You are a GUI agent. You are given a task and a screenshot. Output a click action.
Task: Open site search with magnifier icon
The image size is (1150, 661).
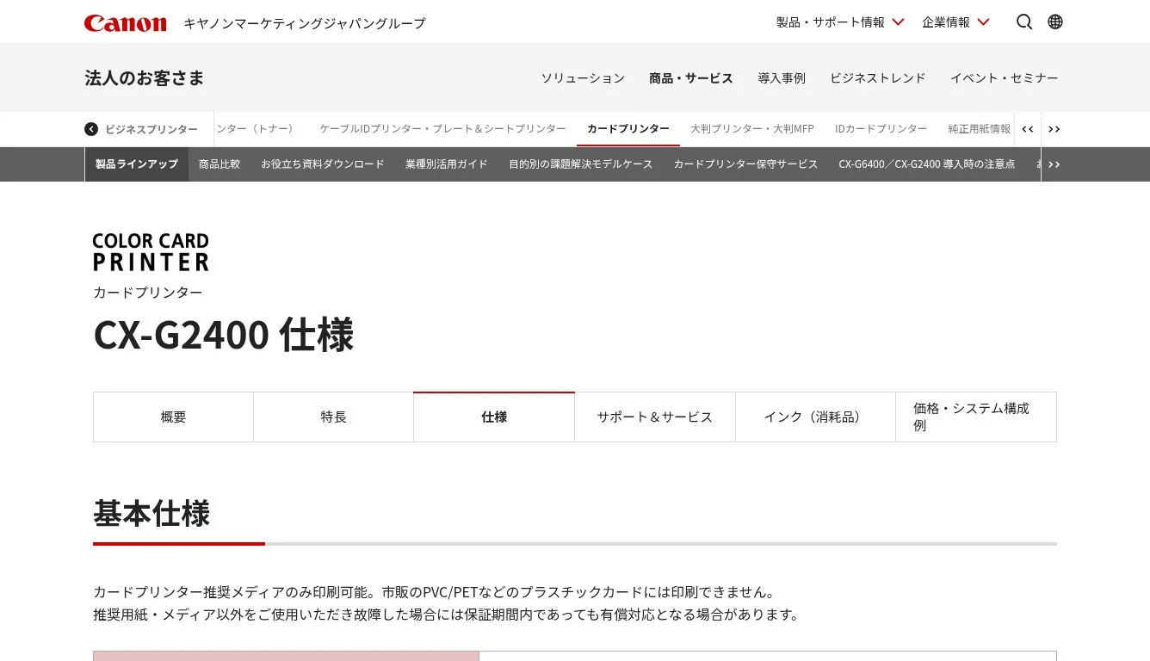tap(1024, 22)
